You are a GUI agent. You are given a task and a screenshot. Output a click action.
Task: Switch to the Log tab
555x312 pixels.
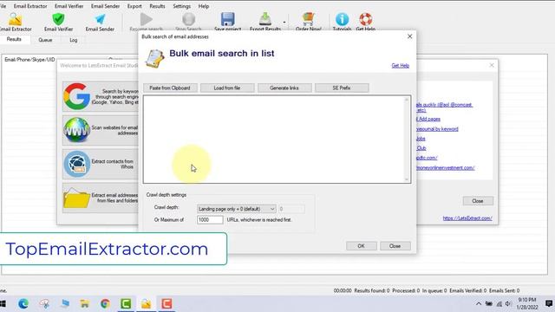(x=73, y=40)
